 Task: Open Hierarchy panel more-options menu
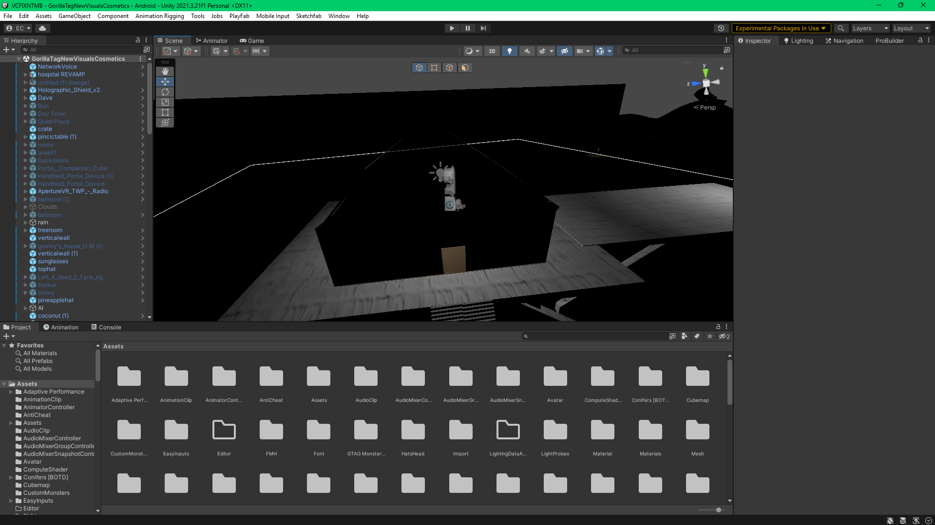point(146,40)
